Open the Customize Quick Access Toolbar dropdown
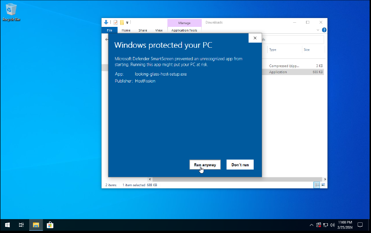This screenshot has width=371, height=233. 127,23
